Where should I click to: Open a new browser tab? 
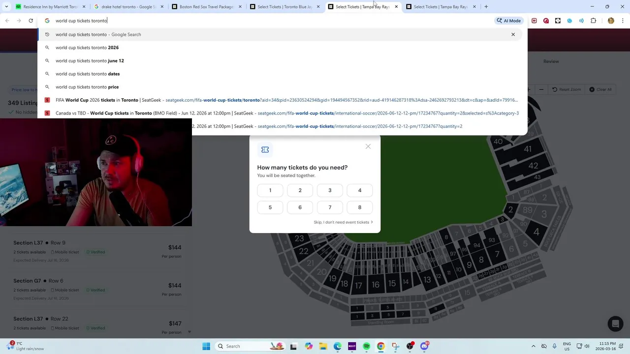click(486, 7)
